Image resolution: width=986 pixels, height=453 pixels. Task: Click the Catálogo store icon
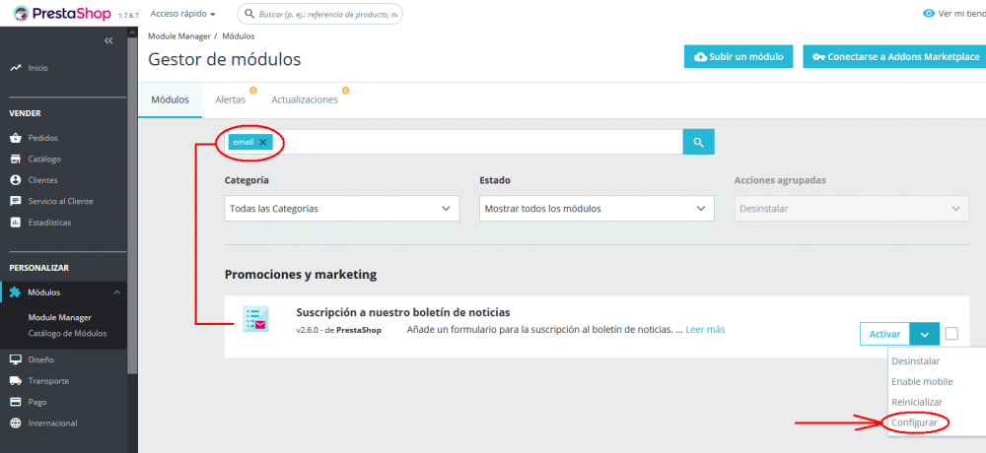(16, 159)
